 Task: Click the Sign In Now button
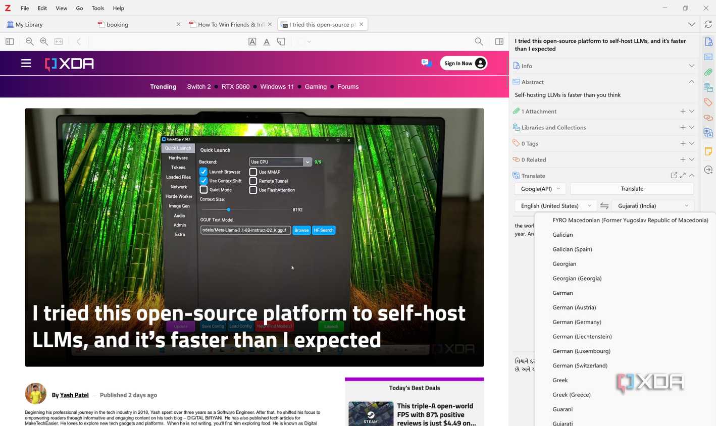(464, 63)
